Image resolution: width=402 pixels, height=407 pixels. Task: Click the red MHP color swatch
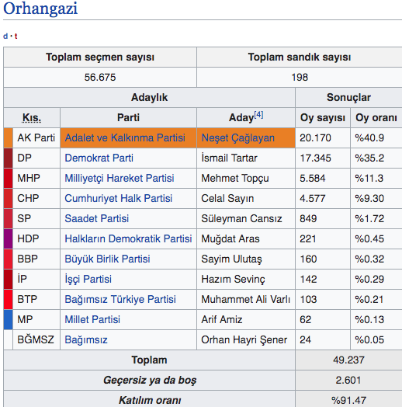click(x=9, y=179)
